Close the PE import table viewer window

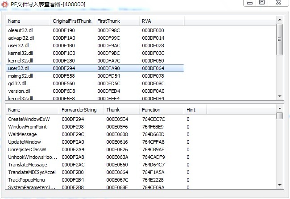tap(279, 2)
